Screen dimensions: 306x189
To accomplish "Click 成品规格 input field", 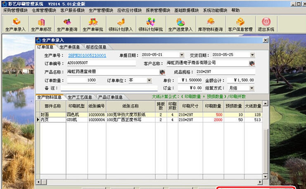I will tap(225, 72).
